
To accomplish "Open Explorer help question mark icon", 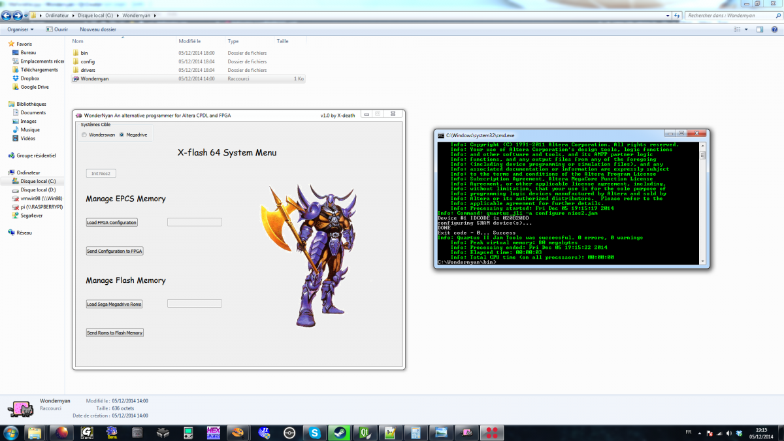I will click(774, 29).
